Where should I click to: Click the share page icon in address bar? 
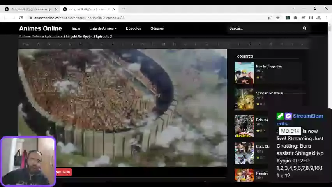(270, 18)
